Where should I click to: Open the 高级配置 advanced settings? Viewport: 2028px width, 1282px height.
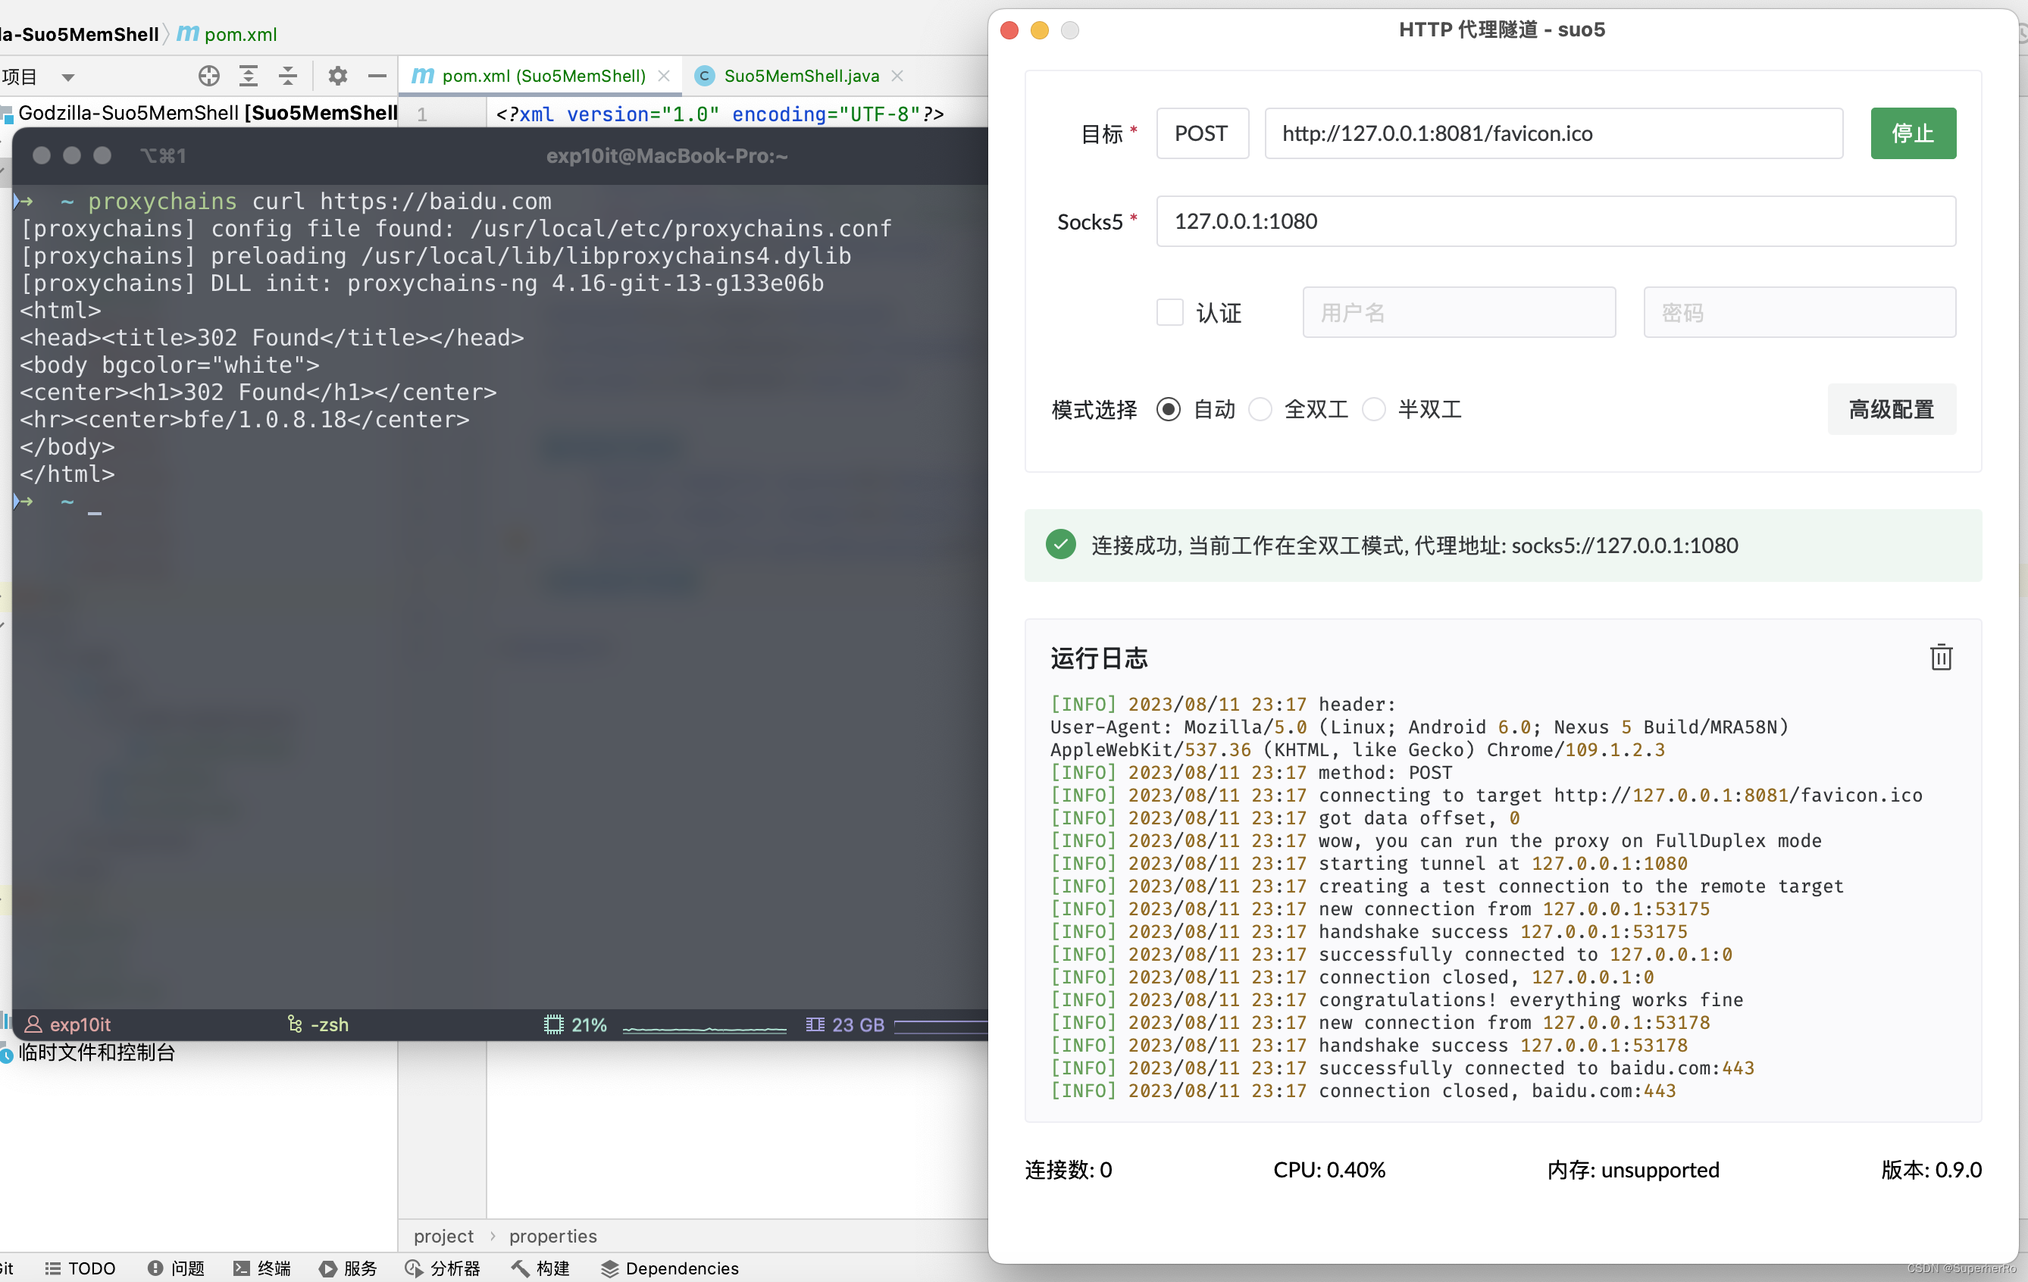[1891, 409]
